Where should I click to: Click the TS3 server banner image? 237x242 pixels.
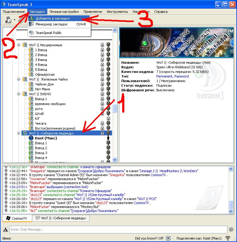click(x=176, y=43)
